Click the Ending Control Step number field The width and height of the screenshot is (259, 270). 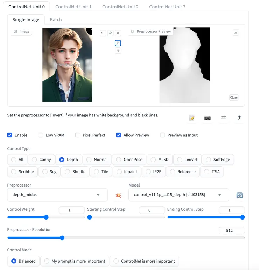232,210
